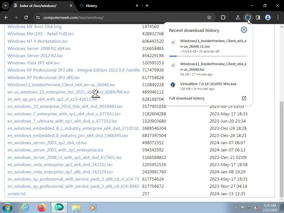Open the Extensions puzzle icon
The width and height of the screenshot is (284, 213).
(x=223, y=17)
